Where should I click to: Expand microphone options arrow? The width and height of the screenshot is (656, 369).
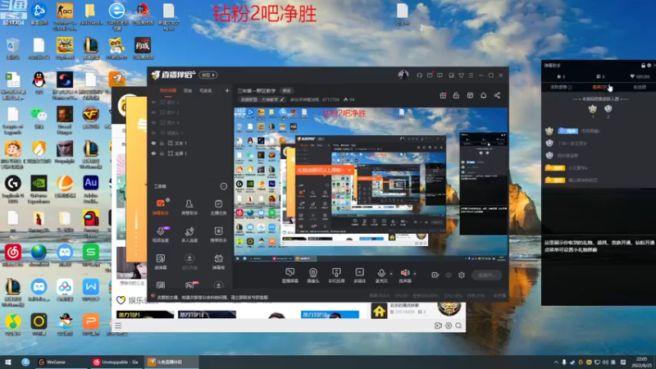pos(391,274)
